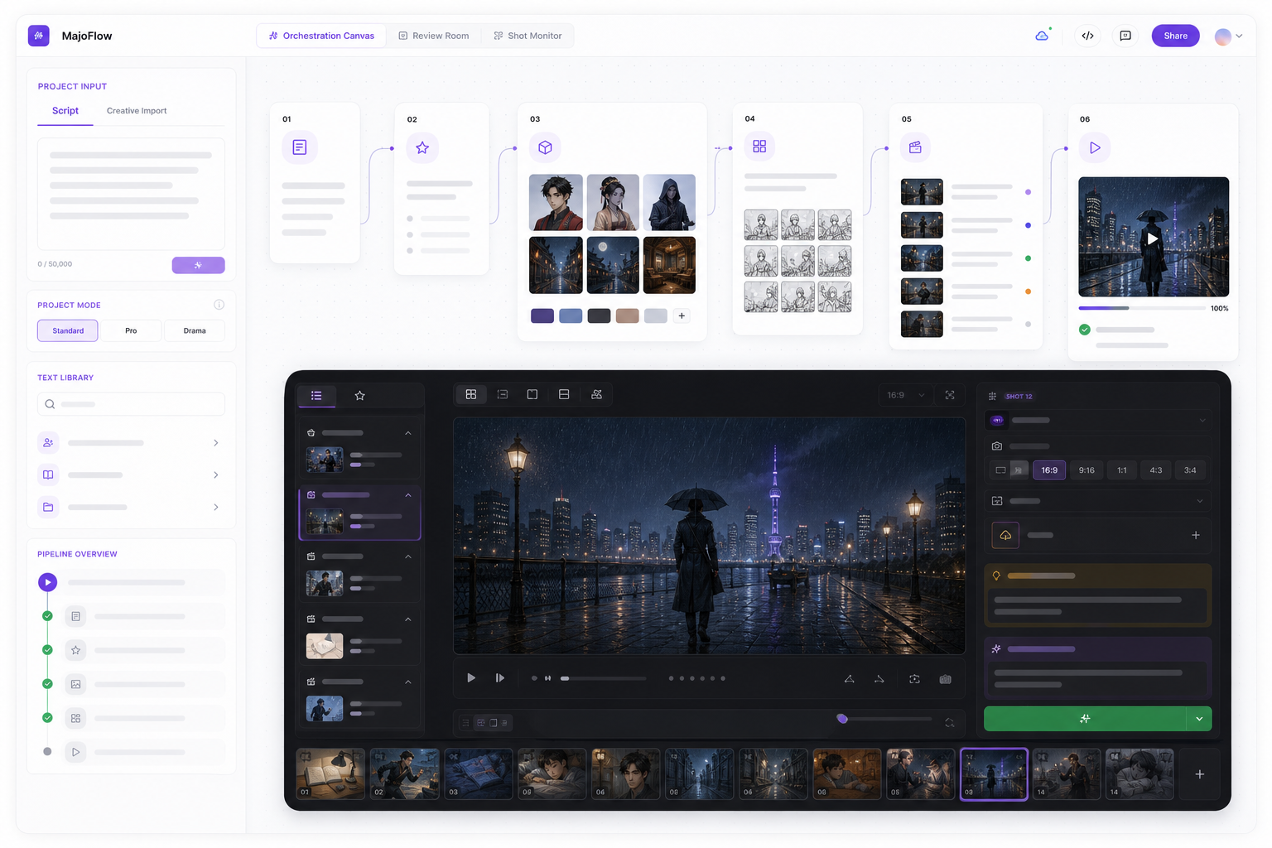Image resolution: width=1272 pixels, height=848 pixels.
Task: Select the tan palette swatch
Action: point(627,316)
